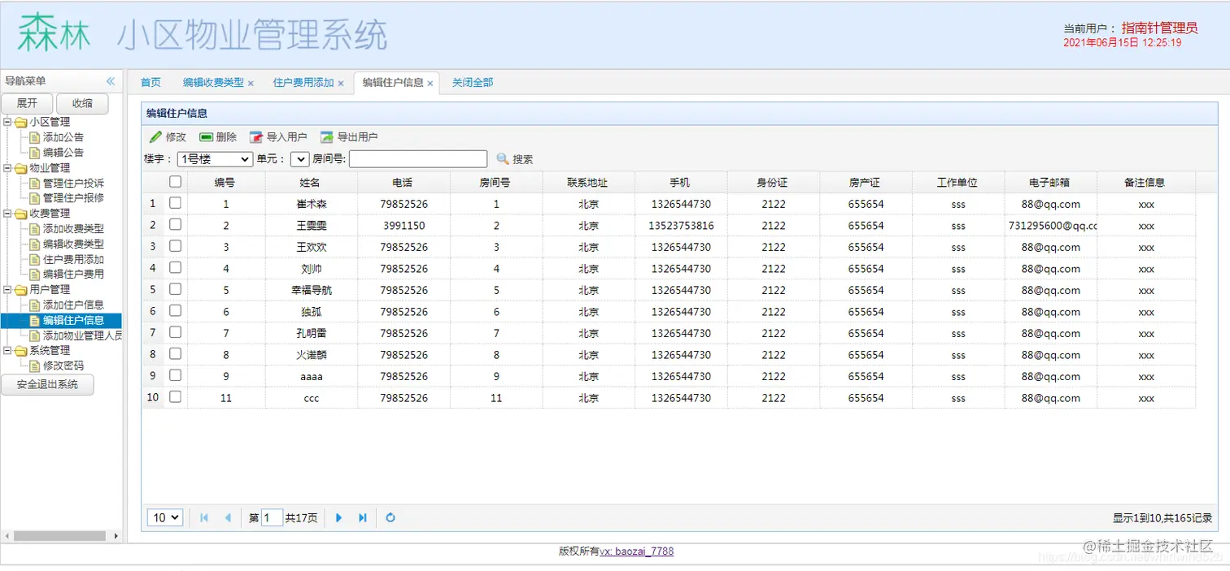Image resolution: width=1230 pixels, height=571 pixels.
Task: Open the page size dropdown
Action: pyautogui.click(x=165, y=517)
